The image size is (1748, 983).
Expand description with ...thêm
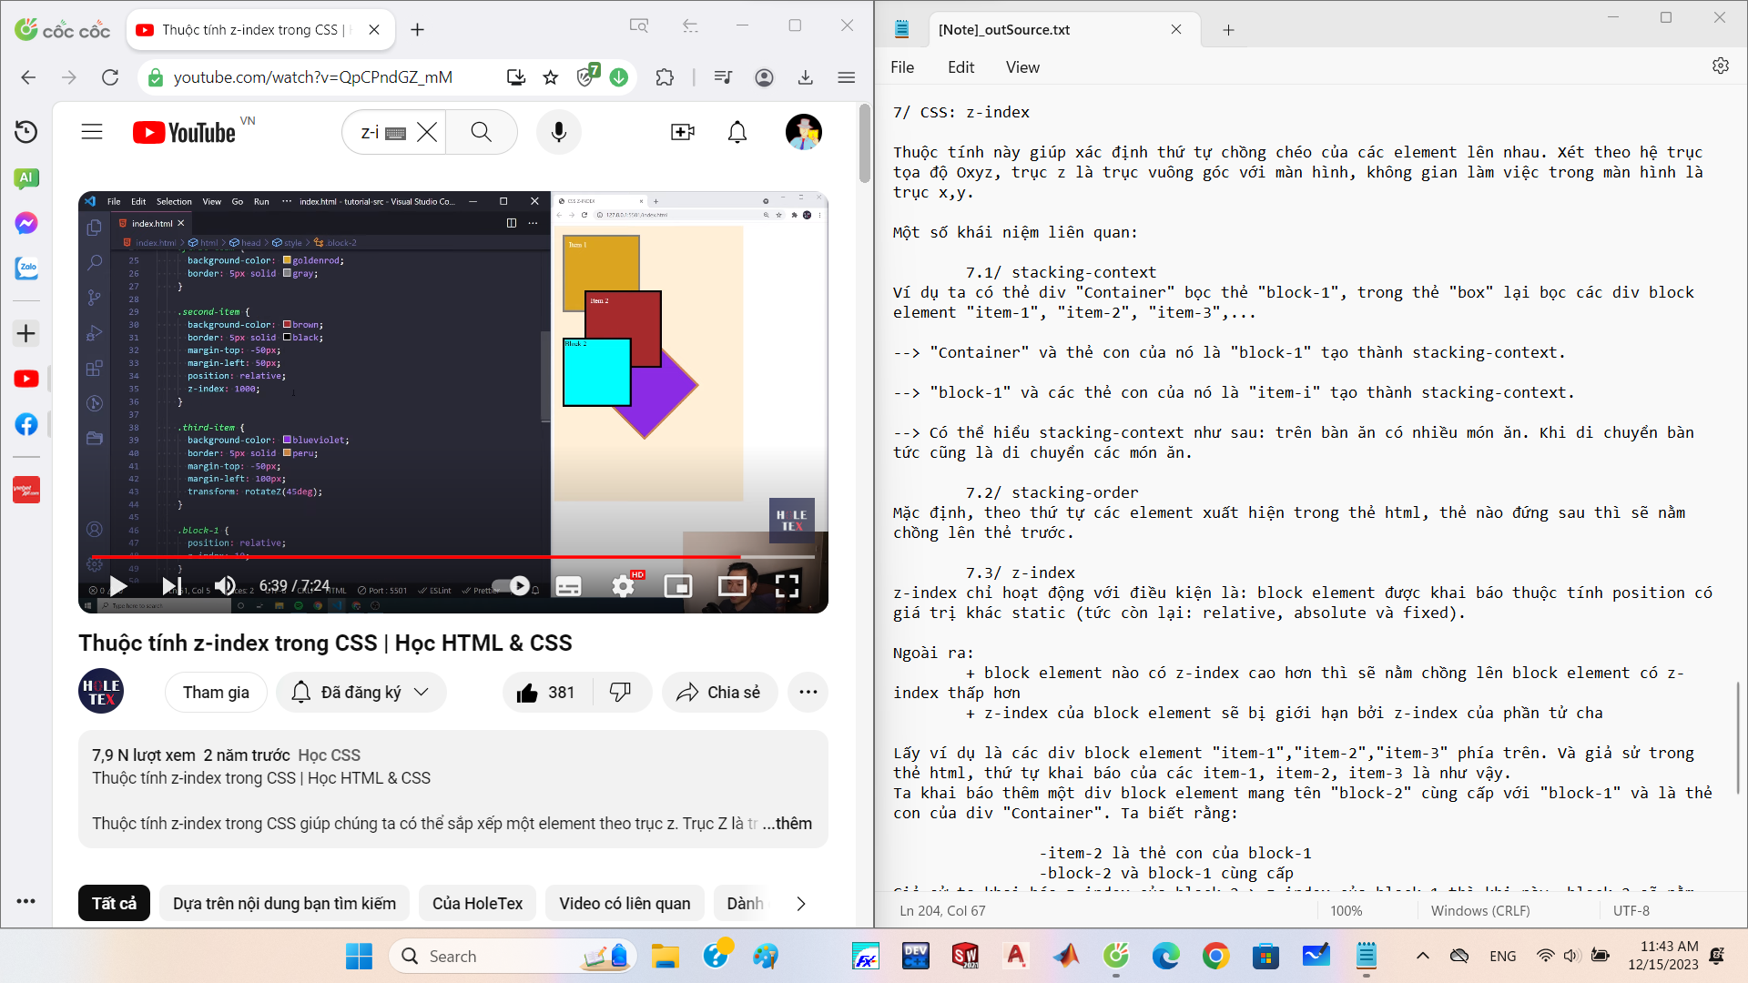788,824
